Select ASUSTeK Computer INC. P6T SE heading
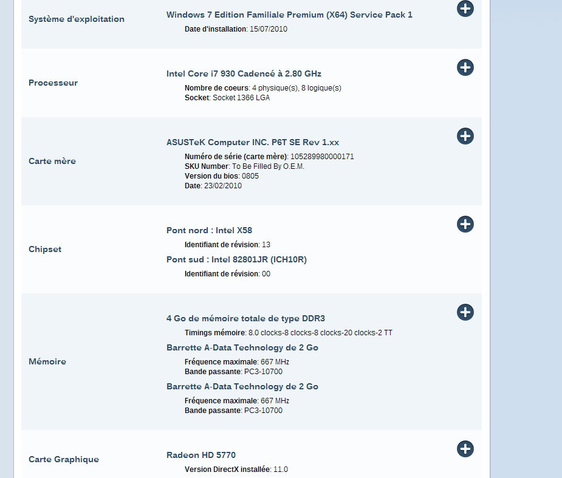The height and width of the screenshot is (478, 562). (x=253, y=143)
